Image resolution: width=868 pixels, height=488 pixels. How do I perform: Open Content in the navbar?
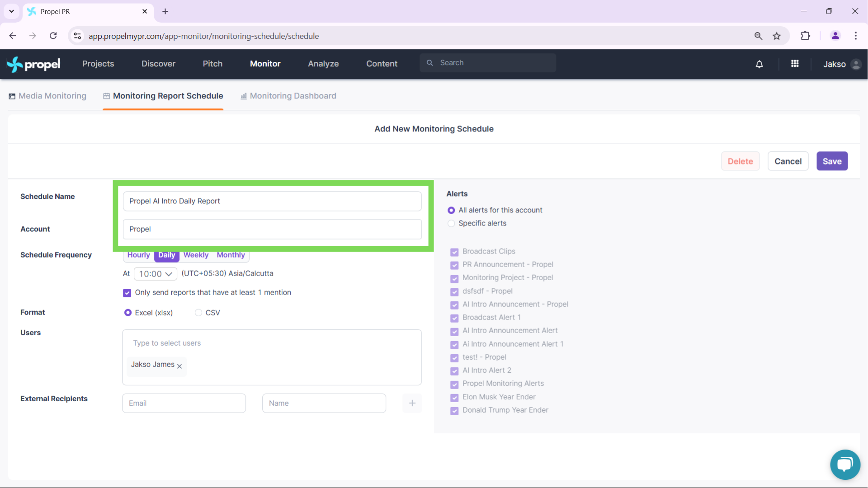[382, 64]
